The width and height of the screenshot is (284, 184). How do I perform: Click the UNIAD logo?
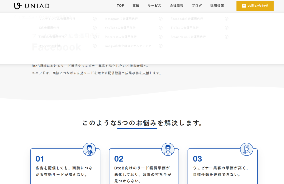[x=32, y=6]
